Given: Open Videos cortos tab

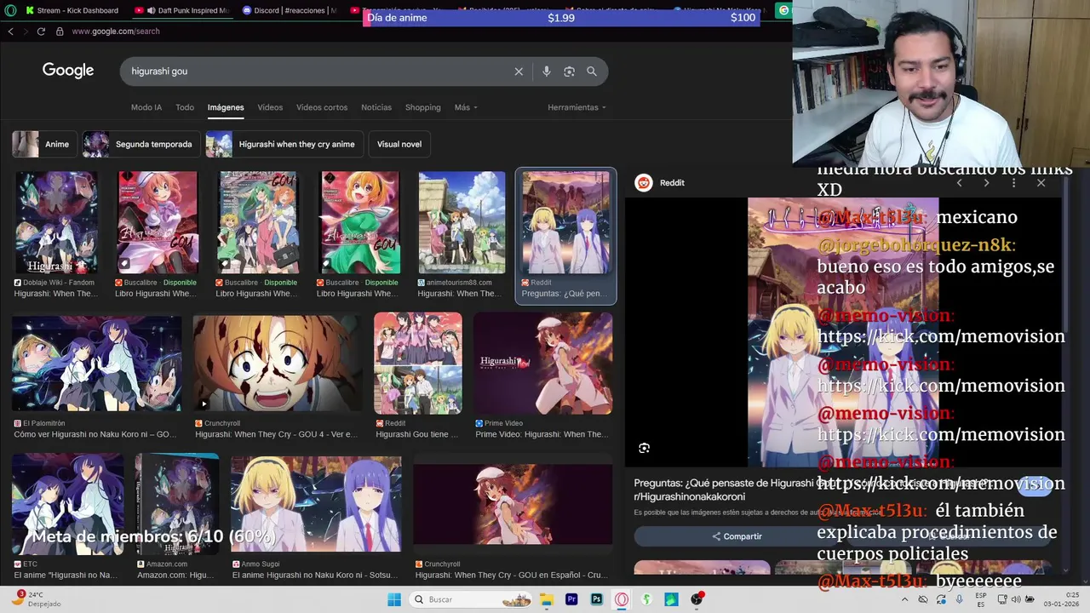Looking at the screenshot, I should tap(322, 107).
